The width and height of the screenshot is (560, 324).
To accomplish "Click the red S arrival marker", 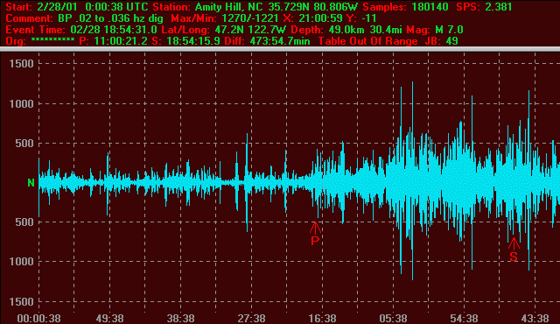I will pyautogui.click(x=514, y=250).
